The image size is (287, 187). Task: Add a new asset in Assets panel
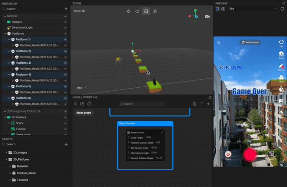tap(66, 144)
